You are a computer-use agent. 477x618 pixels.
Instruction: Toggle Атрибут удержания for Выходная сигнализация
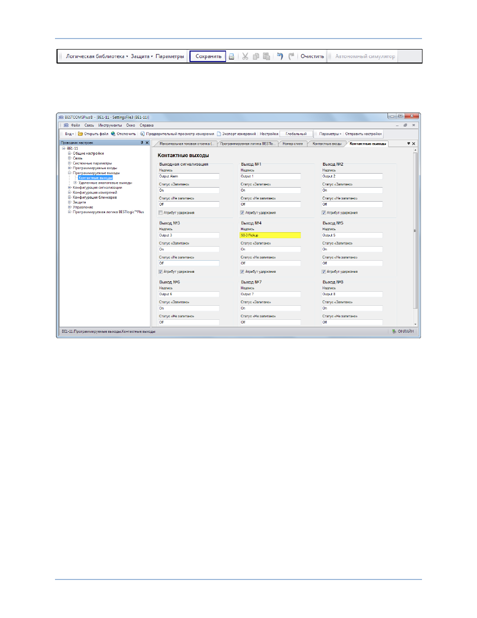[160, 213]
